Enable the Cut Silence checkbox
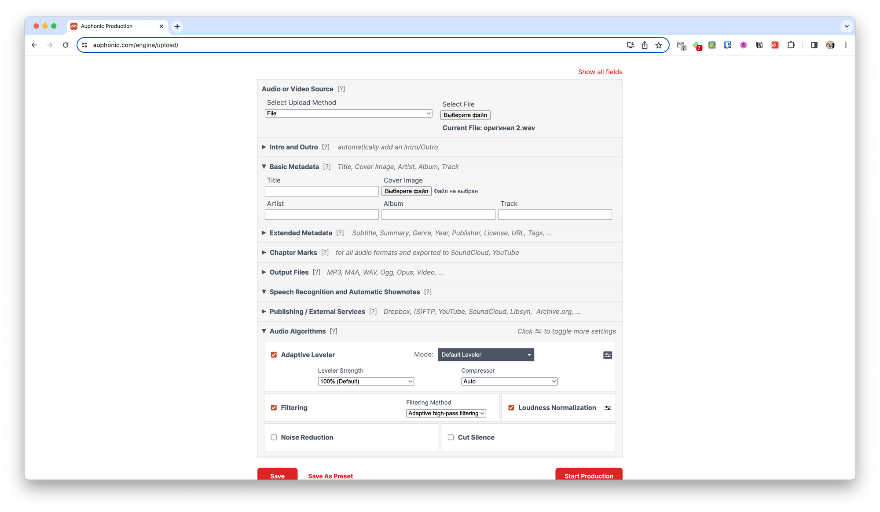This screenshot has width=880, height=512. click(451, 437)
